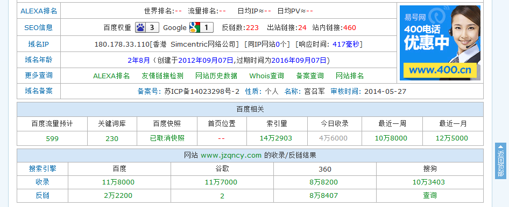Click the 收录 row label

(43, 182)
